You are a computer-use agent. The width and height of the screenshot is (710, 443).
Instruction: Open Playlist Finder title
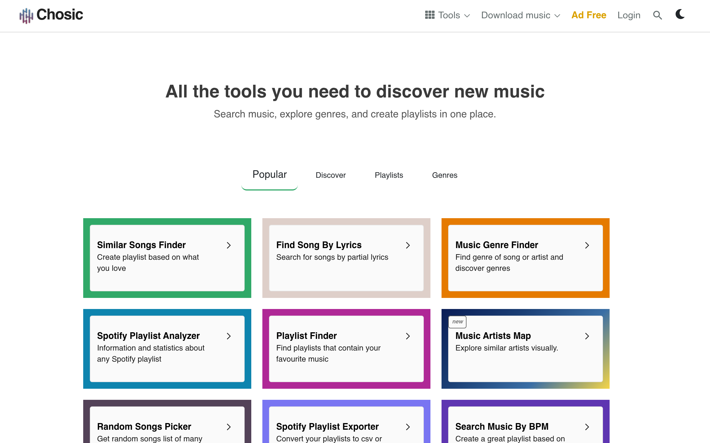coord(306,336)
